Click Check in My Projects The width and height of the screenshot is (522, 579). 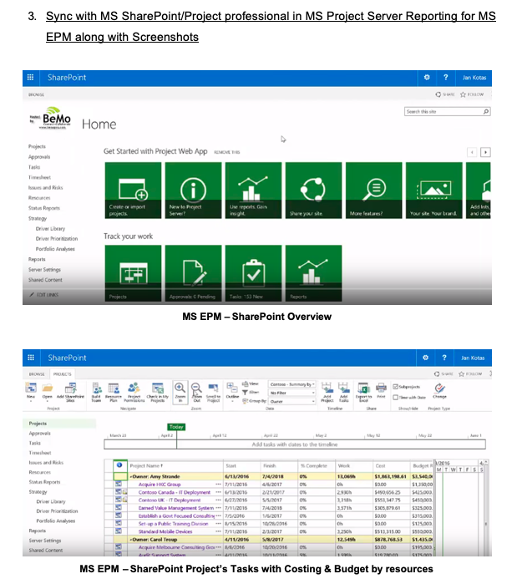pyautogui.click(x=158, y=392)
